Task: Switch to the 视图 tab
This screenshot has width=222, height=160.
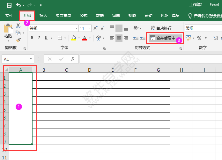Action: (x=132, y=15)
